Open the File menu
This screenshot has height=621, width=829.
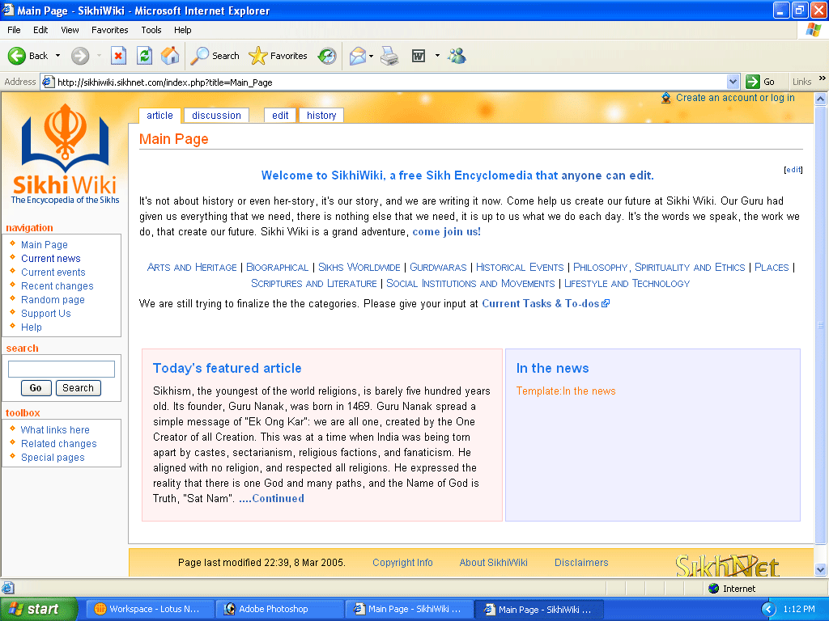[14, 30]
